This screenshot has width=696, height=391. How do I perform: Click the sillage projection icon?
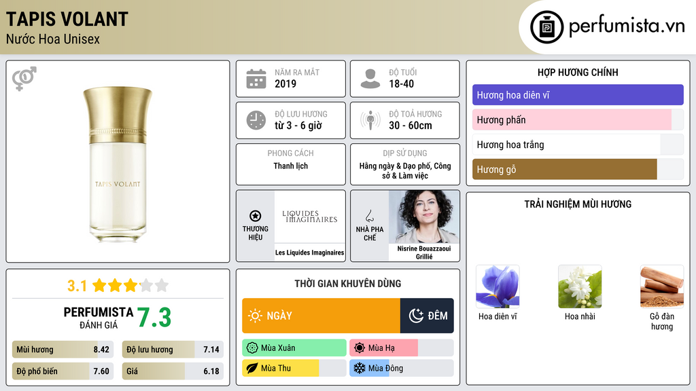click(370, 120)
